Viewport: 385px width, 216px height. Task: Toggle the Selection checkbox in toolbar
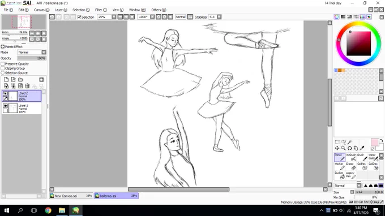click(x=79, y=17)
